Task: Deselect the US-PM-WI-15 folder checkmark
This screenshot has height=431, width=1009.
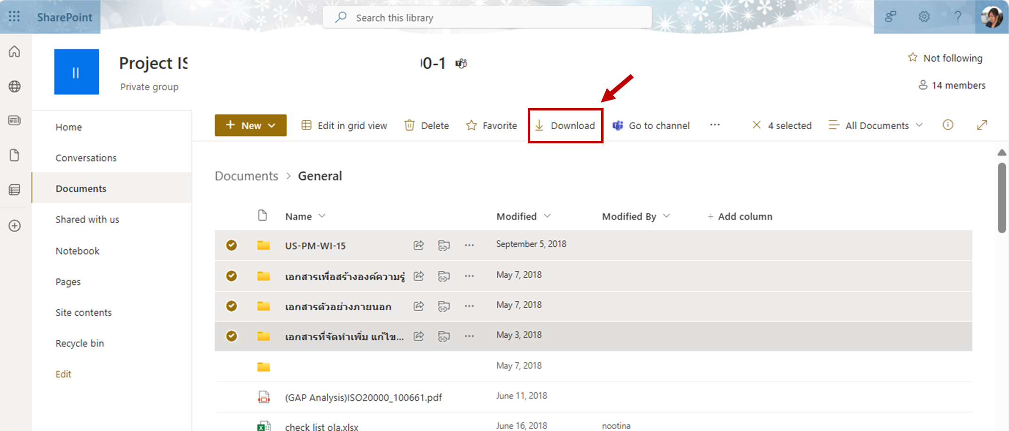Action: pos(231,245)
